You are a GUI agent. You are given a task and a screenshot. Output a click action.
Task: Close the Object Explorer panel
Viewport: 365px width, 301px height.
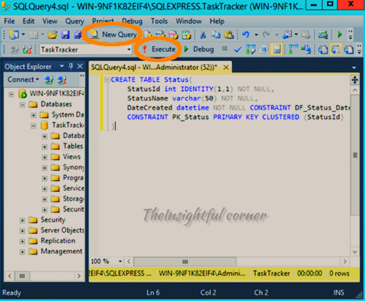[80, 67]
